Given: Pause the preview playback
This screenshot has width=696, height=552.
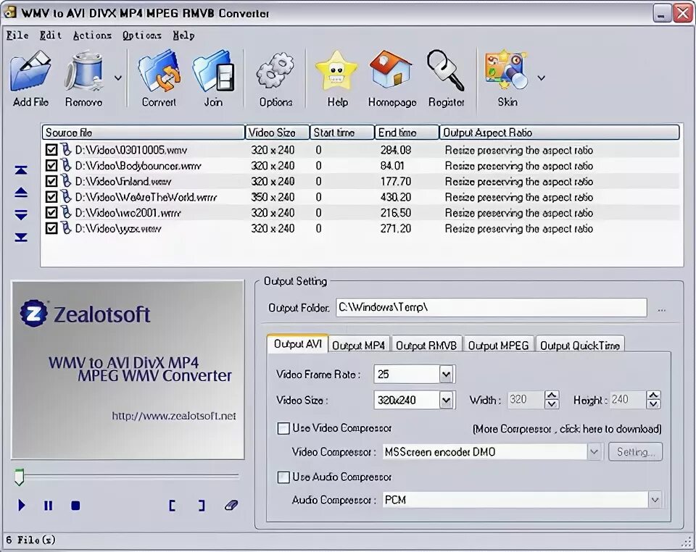Looking at the screenshot, I should 49,506.
